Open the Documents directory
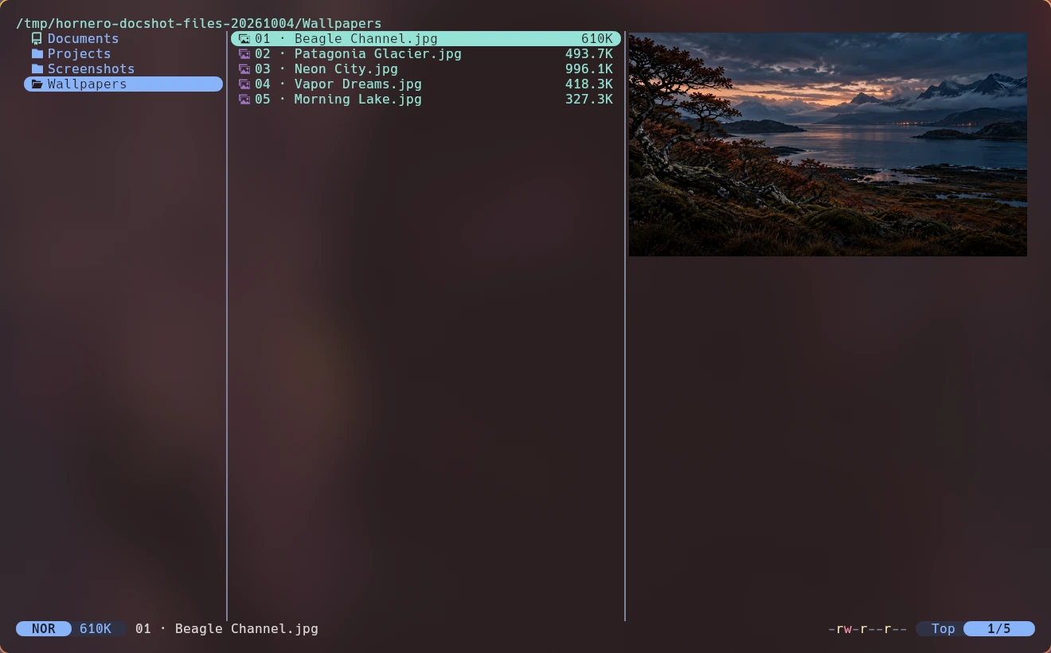 click(123, 38)
